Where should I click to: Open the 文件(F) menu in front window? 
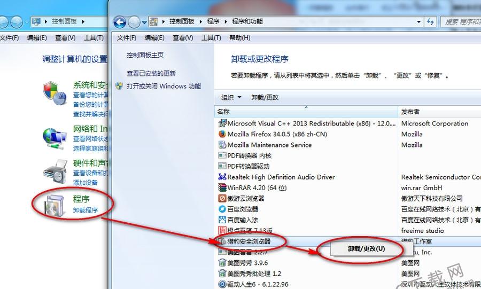[x=126, y=38]
